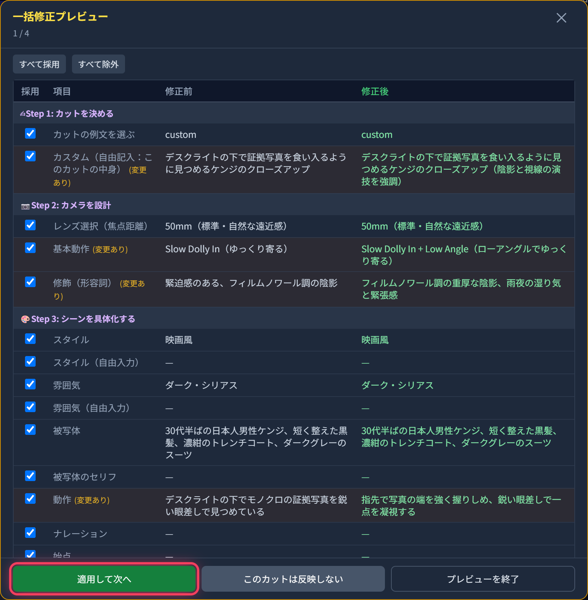The height and width of the screenshot is (600, 588).
Task: Toggle the カスタム（自由記入） row checkbox
Action: tap(30, 156)
